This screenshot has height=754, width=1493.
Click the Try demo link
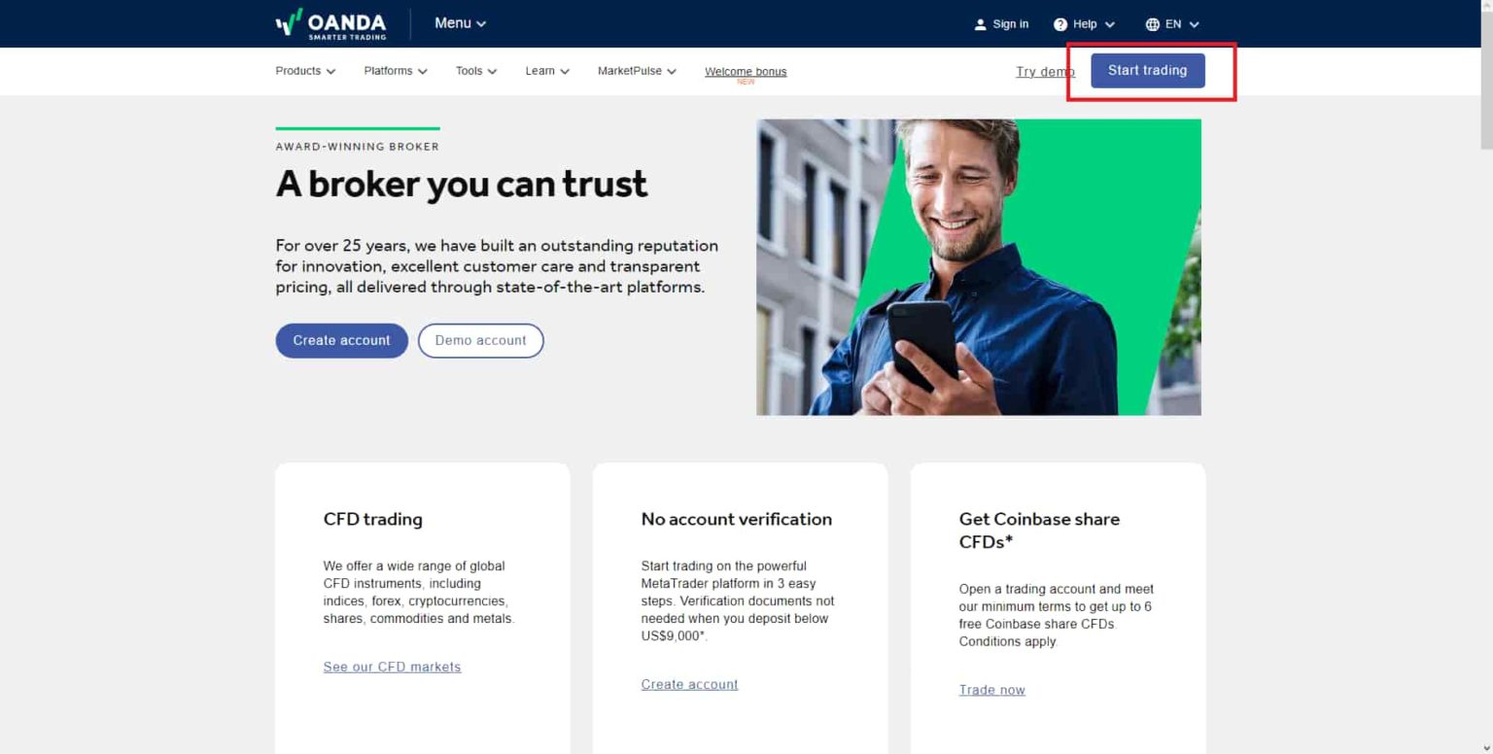[1044, 71]
